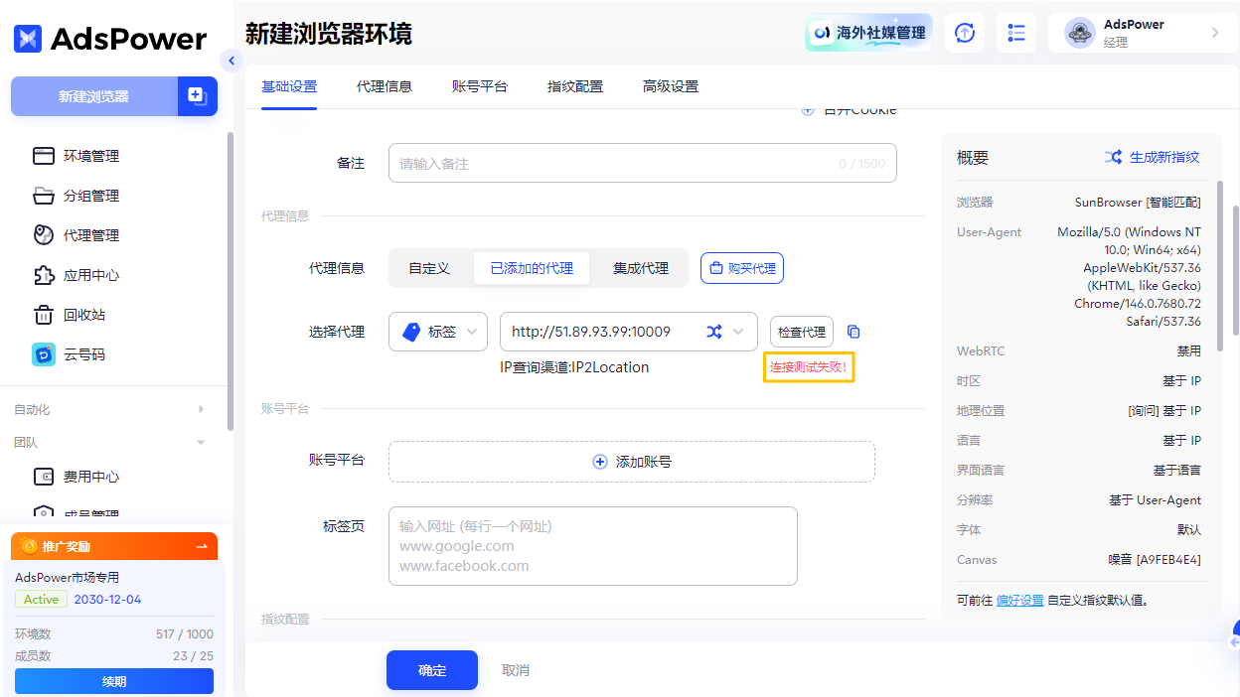1240x697 pixels.
Task: Click the list icon in the top bar
Action: point(1015,33)
